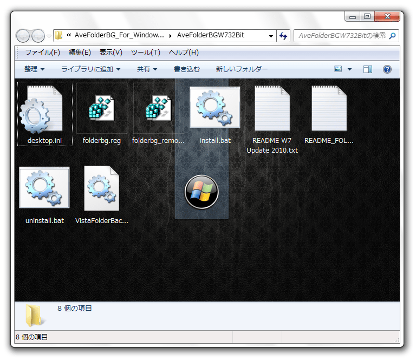The image size is (416, 360).
Task: Select the install.bat file icon
Action: [215, 107]
